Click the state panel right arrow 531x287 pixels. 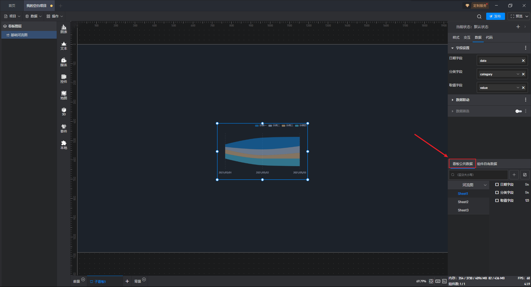[x=525, y=27]
